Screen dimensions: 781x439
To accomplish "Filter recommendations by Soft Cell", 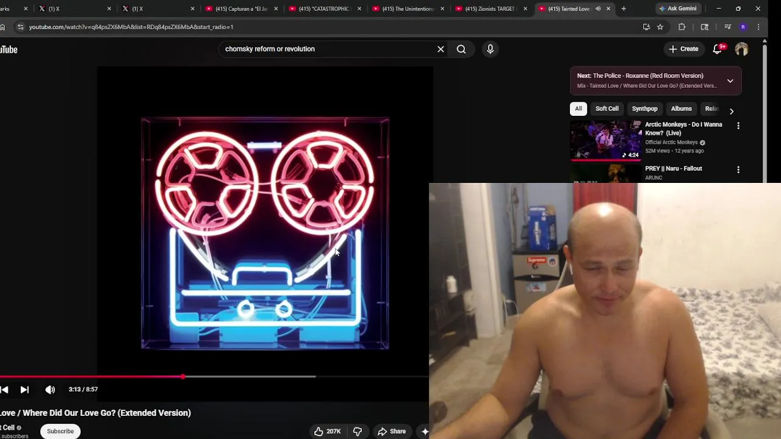I will point(607,109).
